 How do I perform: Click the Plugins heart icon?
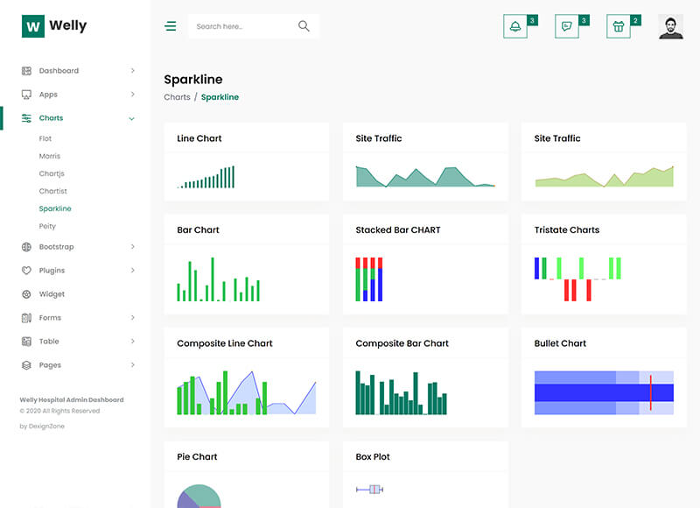coord(26,271)
